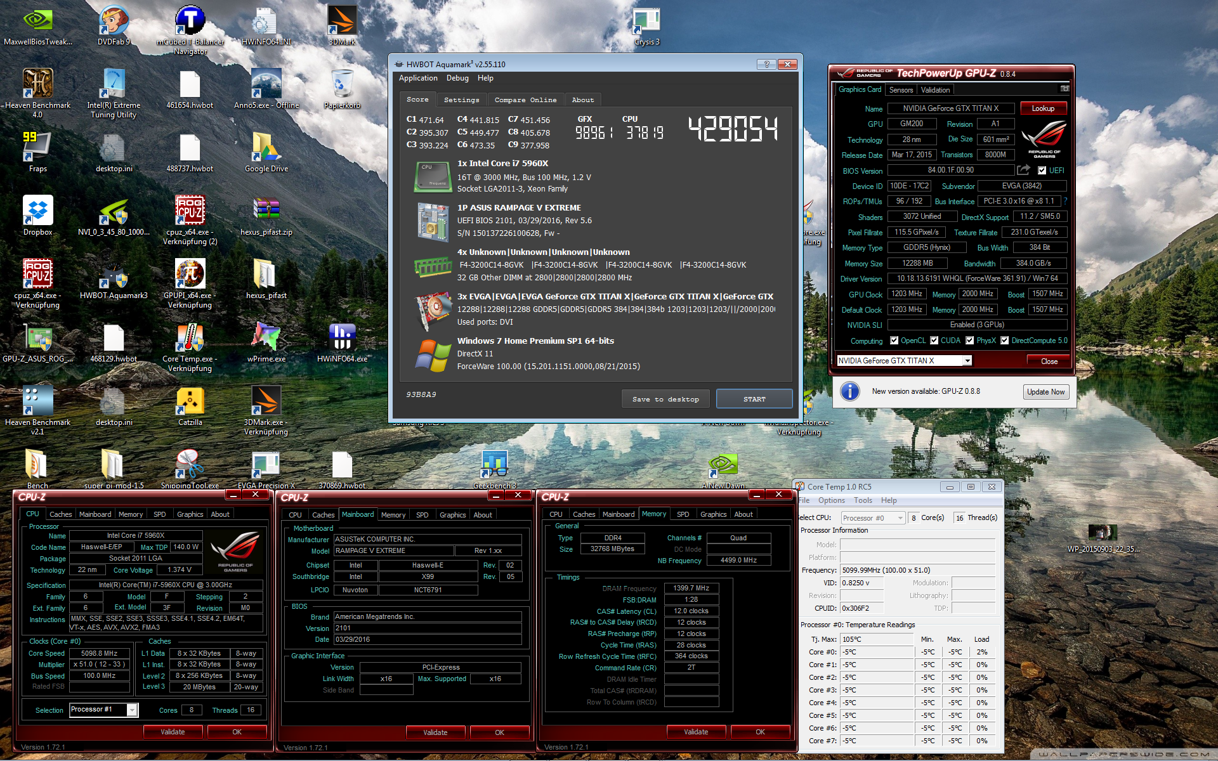Open the Application menu in Aquamark

coord(418,78)
